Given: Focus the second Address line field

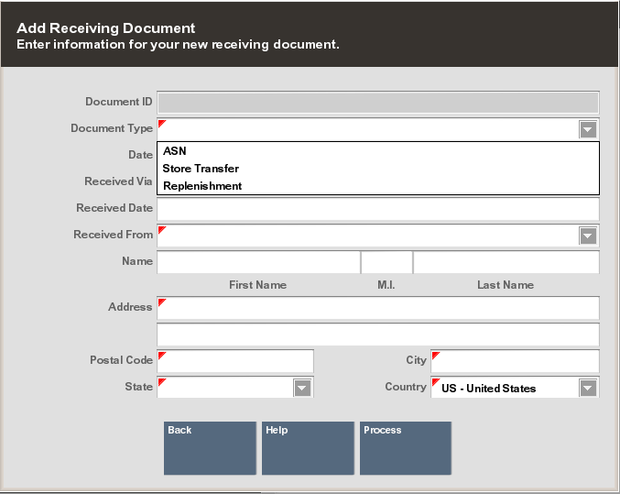Looking at the screenshot, I should click(x=378, y=335).
